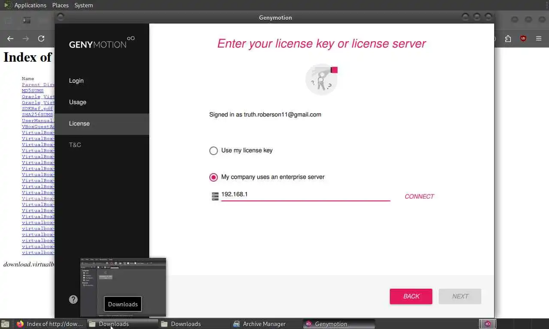Open the SHA256SUMS link in browser

coord(37,115)
